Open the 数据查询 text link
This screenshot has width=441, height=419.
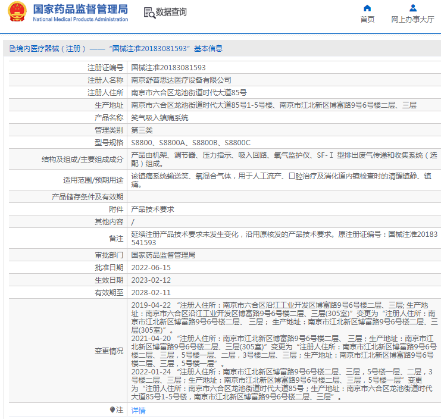pyautogui.click(x=171, y=12)
